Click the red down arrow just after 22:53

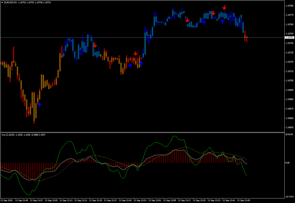click(135, 53)
